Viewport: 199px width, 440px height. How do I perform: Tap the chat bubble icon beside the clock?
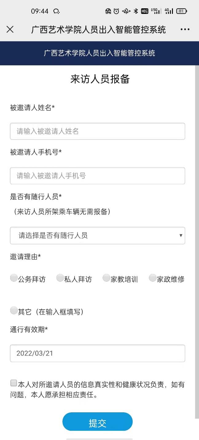point(56,11)
